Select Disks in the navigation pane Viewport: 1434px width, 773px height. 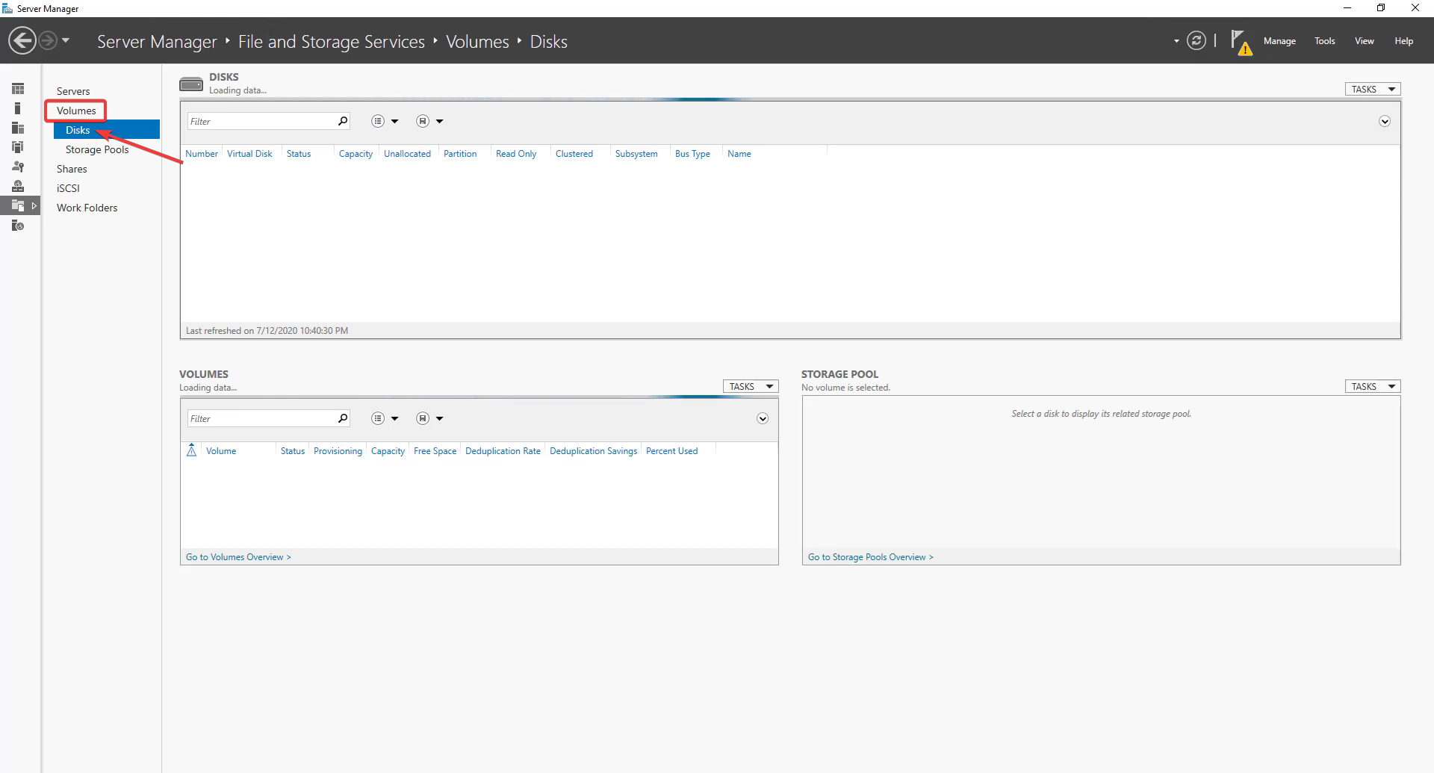coord(107,130)
